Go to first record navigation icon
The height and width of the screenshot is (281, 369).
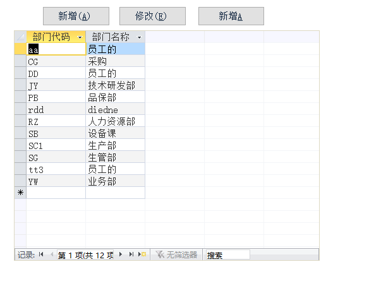(41, 254)
